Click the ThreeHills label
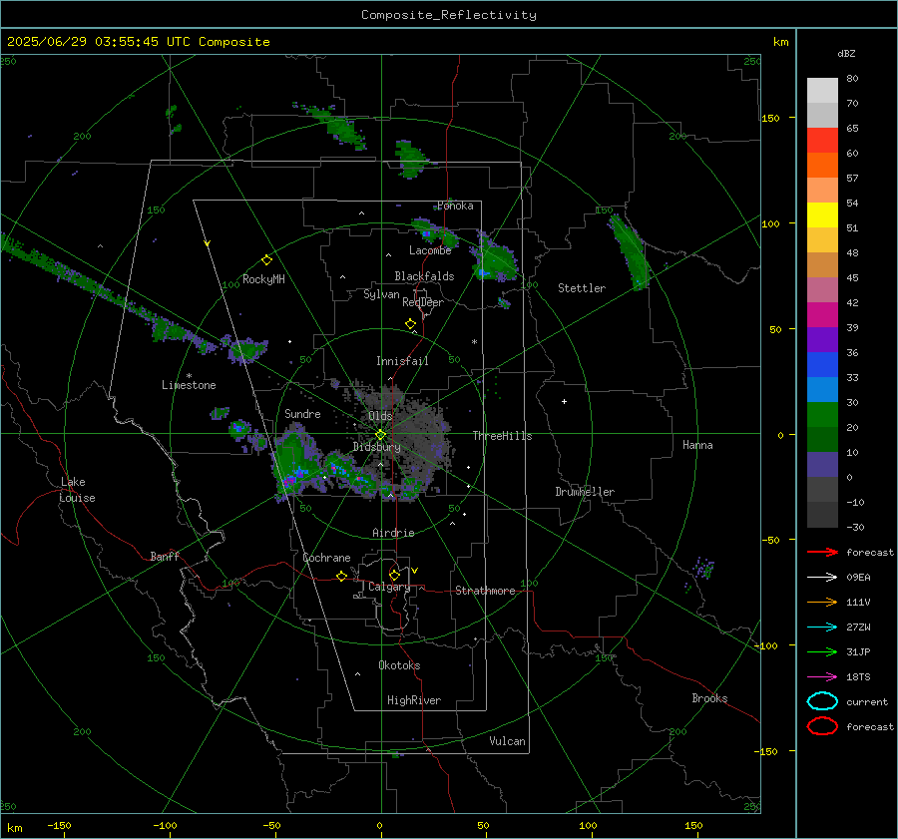This screenshot has height=839, width=898. (502, 436)
